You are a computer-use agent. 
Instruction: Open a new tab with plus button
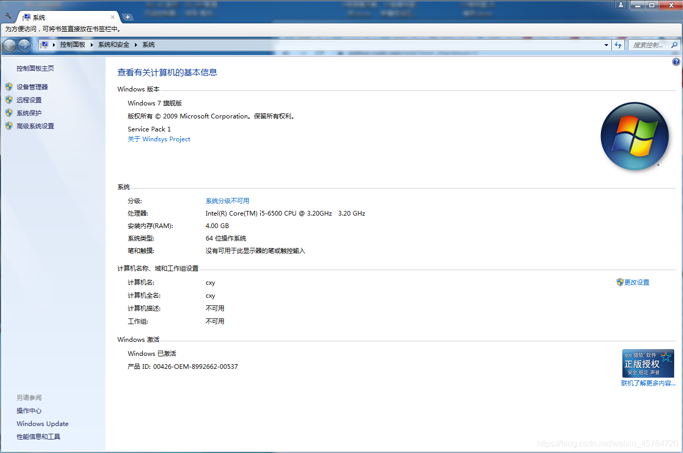128,17
